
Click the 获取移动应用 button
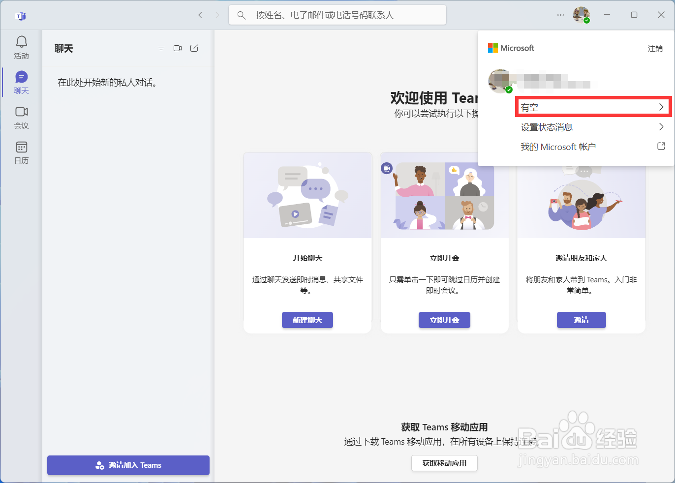pyautogui.click(x=444, y=463)
